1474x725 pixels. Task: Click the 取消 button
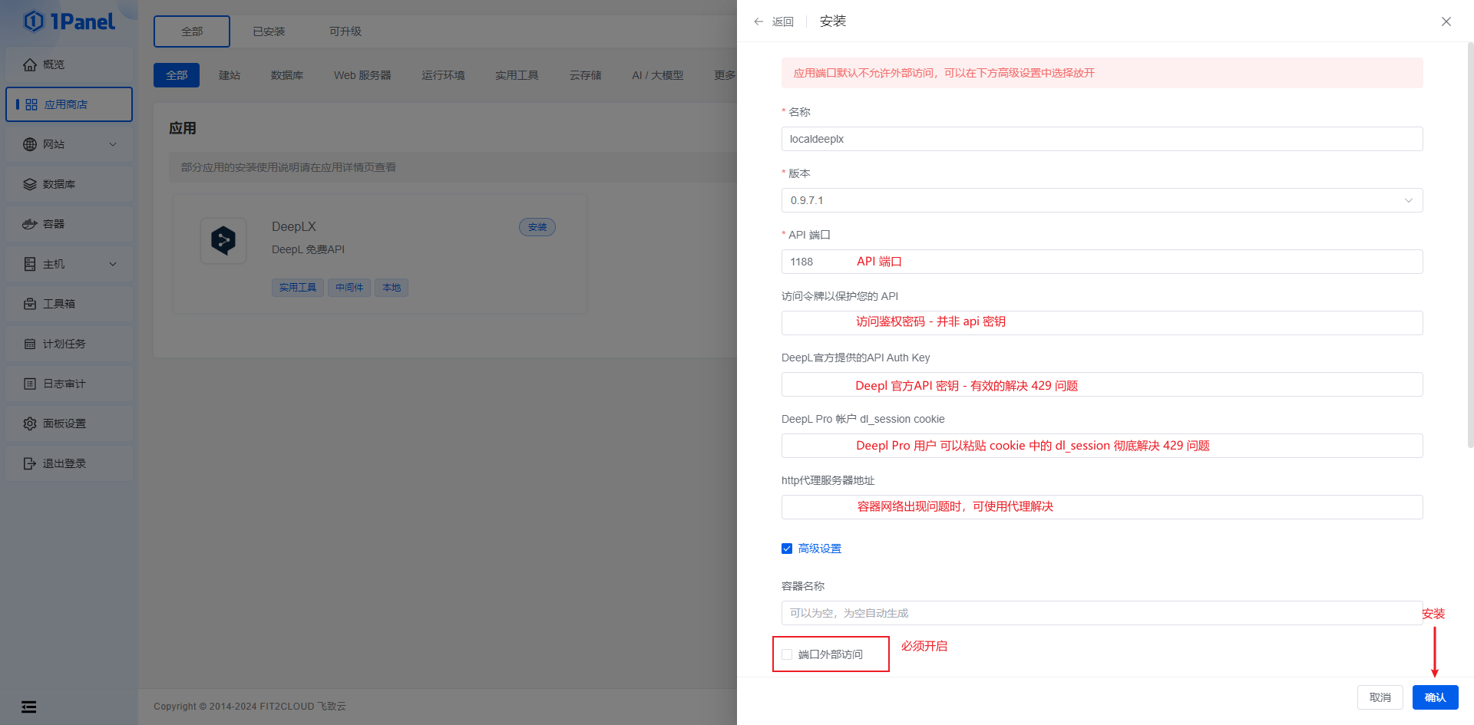[x=1380, y=697]
